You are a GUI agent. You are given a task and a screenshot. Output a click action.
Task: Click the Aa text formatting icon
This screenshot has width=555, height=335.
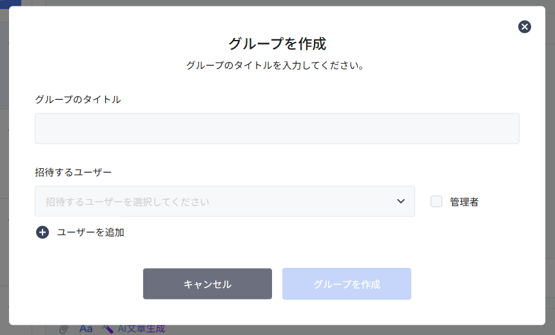point(86,329)
